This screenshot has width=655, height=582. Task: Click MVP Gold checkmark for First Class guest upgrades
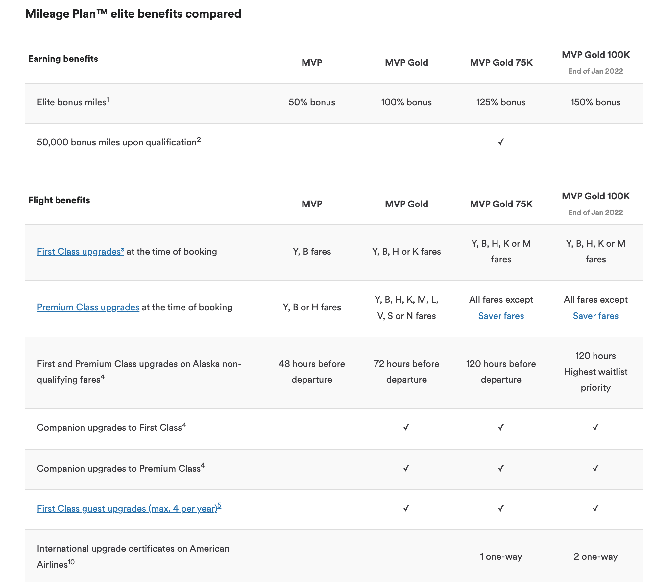406,508
